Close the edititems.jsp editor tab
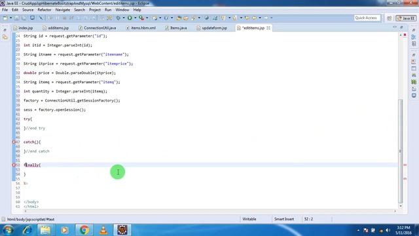This screenshot has width=419, height=236. click(x=268, y=28)
